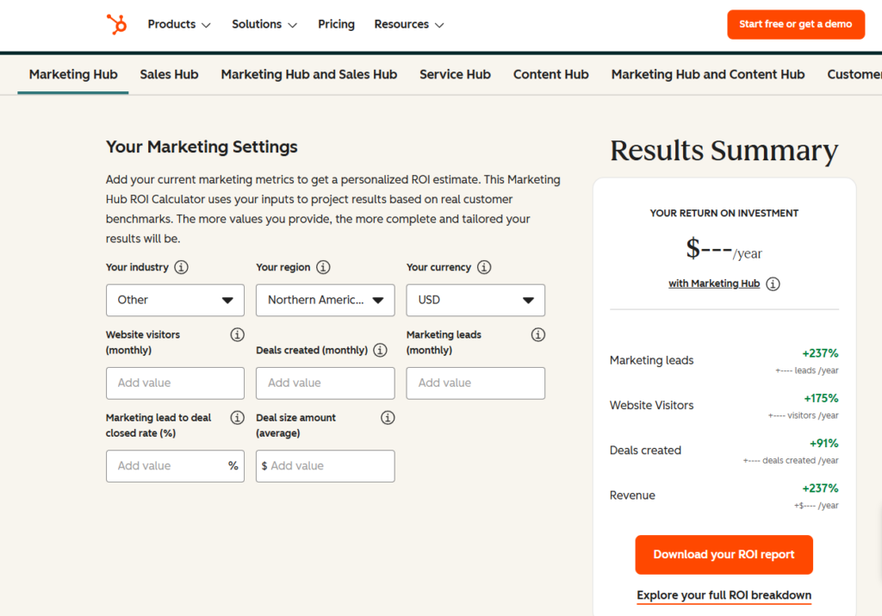This screenshot has height=616, width=882.
Task: Click info icon beside with Marketing Hub
Action: click(773, 283)
